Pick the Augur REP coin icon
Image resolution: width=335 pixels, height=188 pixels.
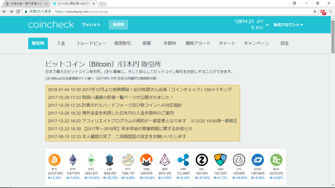(x=165, y=160)
